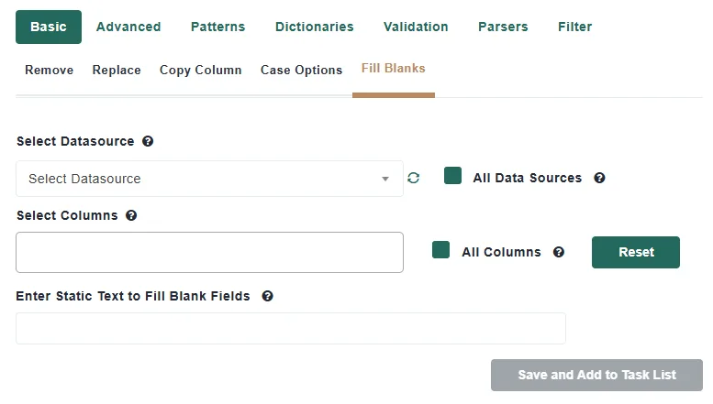Switch to the Advanced tab
This screenshot has width=713, height=404.
click(x=128, y=27)
